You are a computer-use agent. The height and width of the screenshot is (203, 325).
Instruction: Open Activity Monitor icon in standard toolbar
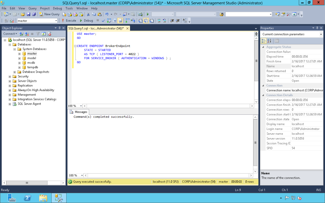pos(140,14)
